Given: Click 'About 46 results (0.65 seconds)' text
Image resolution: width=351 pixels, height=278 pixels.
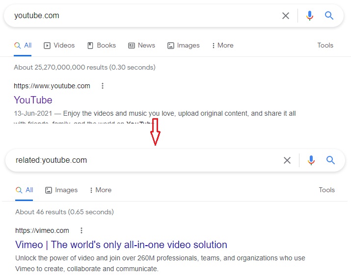Looking at the screenshot, I should pos(64,212).
